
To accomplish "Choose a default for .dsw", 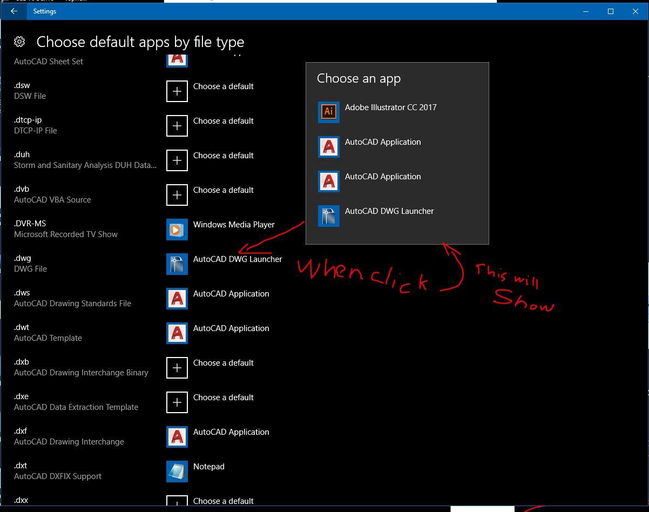I will tap(224, 86).
